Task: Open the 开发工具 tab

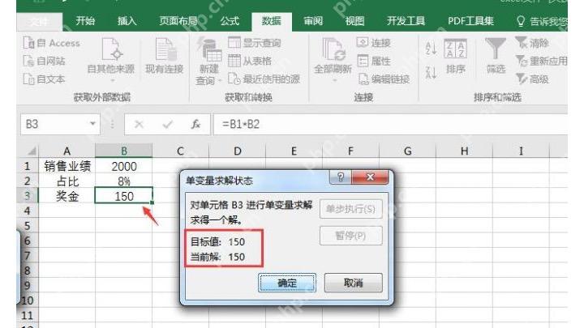Action: 406,21
